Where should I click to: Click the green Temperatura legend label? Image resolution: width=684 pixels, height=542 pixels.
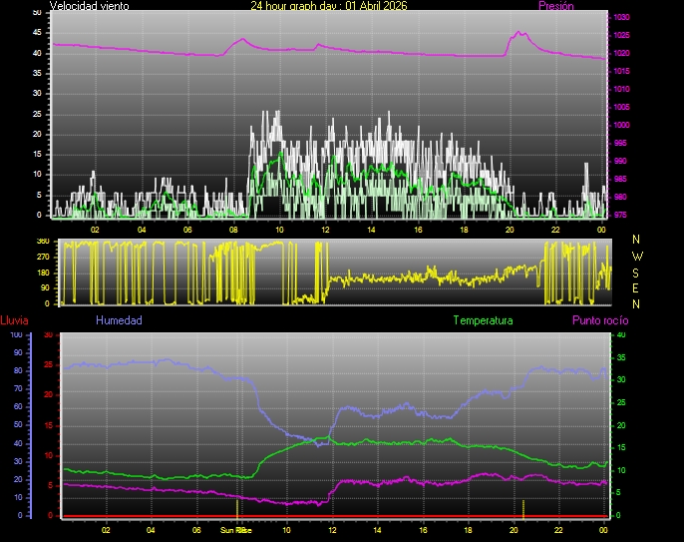[x=483, y=320]
